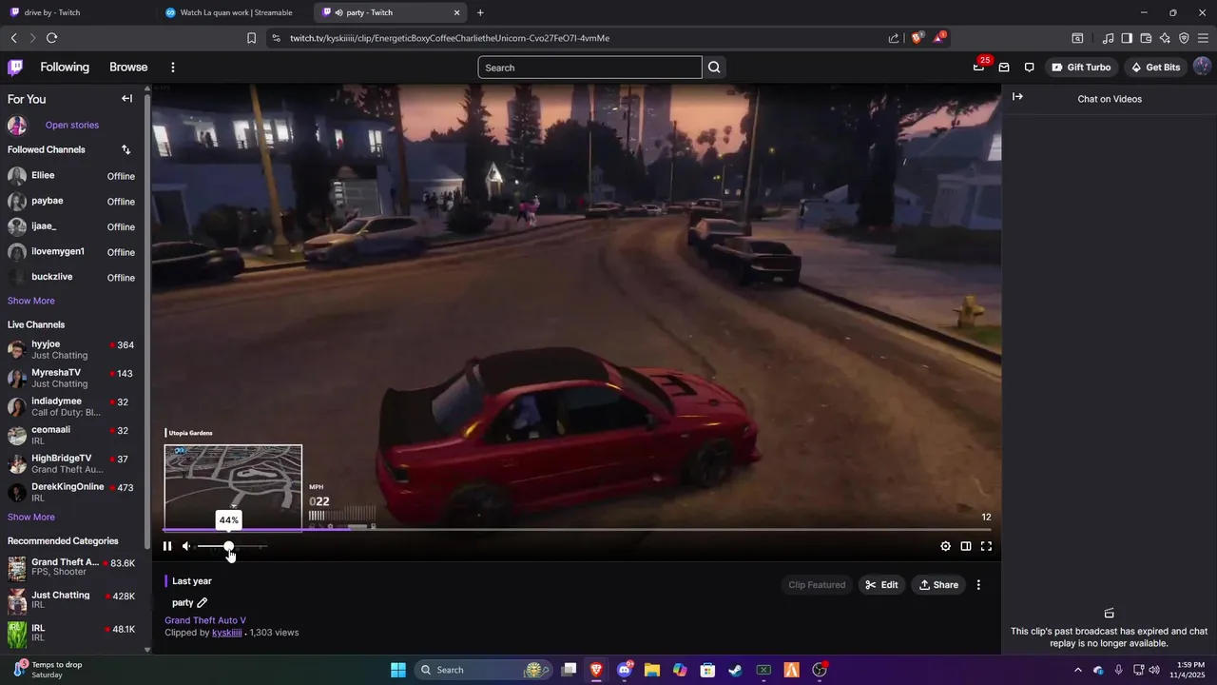The image size is (1217, 685).
Task: Reload the current page
Action: (x=51, y=38)
